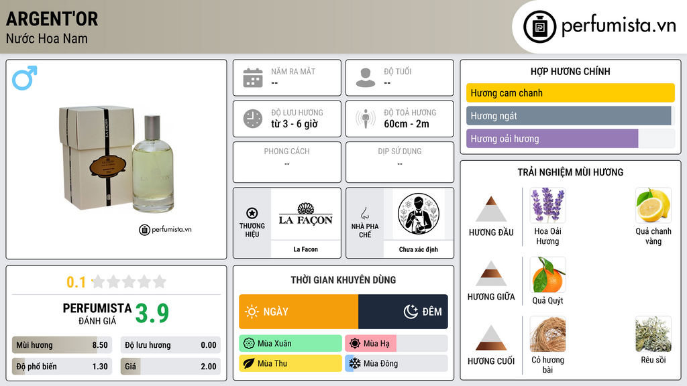Click the moon icon in Đêm bar
Viewport: 687px width, 386px height.
(x=411, y=312)
